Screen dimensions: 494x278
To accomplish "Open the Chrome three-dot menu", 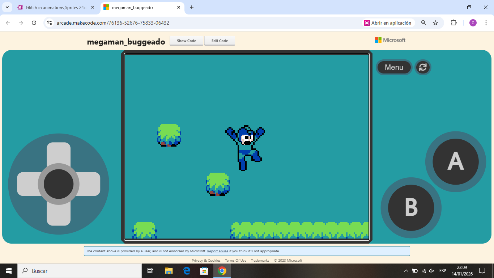I will pyautogui.click(x=486, y=23).
